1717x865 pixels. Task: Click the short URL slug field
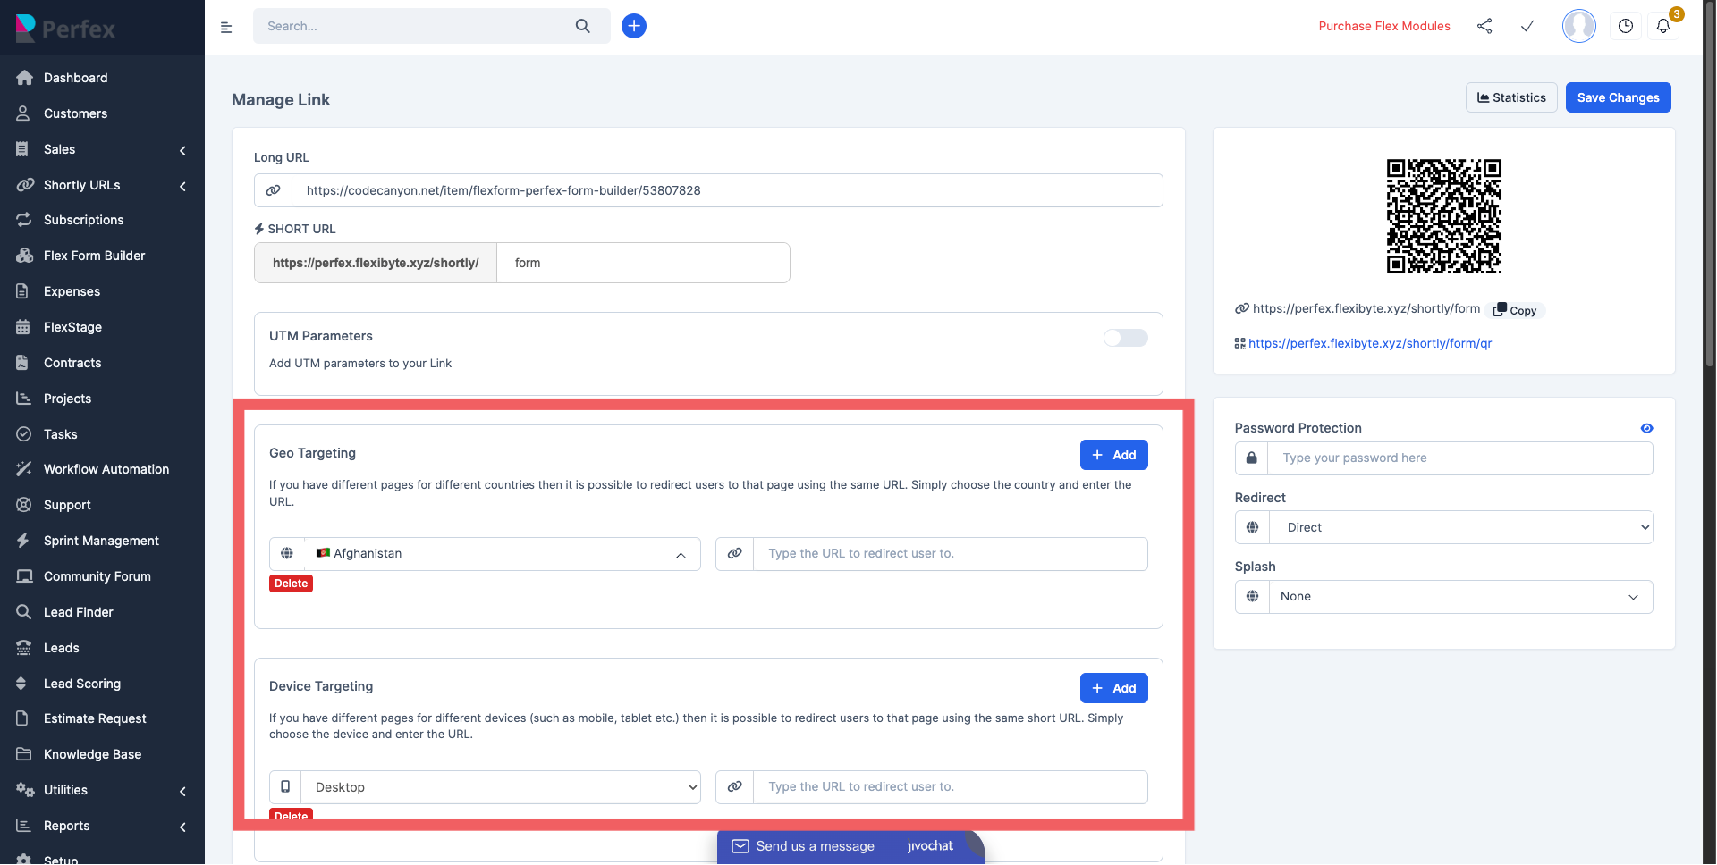coord(643,263)
